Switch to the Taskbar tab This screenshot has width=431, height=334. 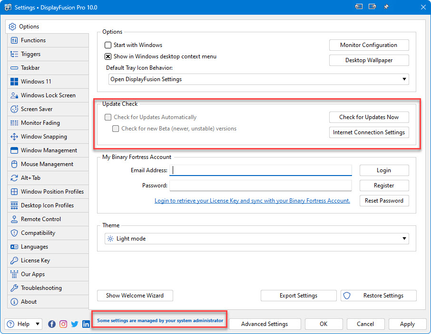pyautogui.click(x=48, y=68)
